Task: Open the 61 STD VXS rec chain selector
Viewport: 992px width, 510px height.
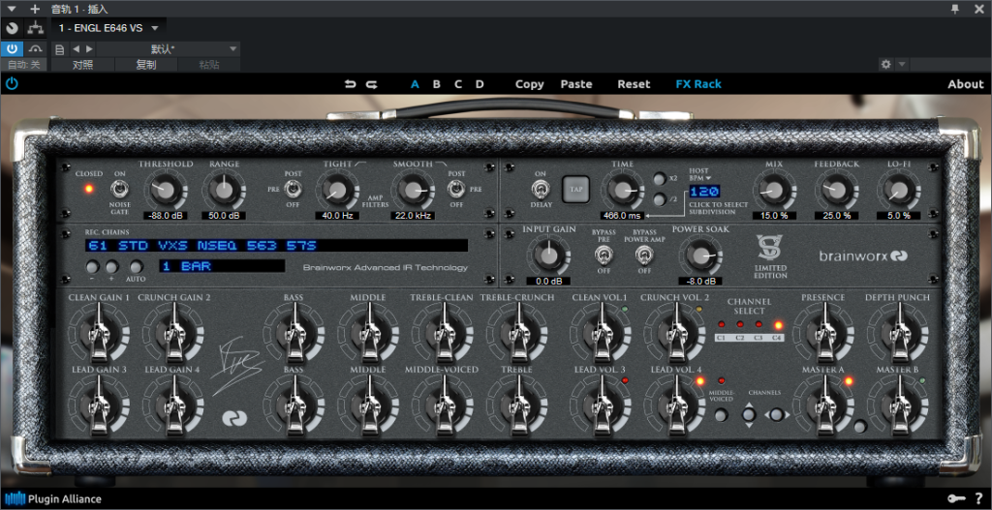Action: click(276, 245)
